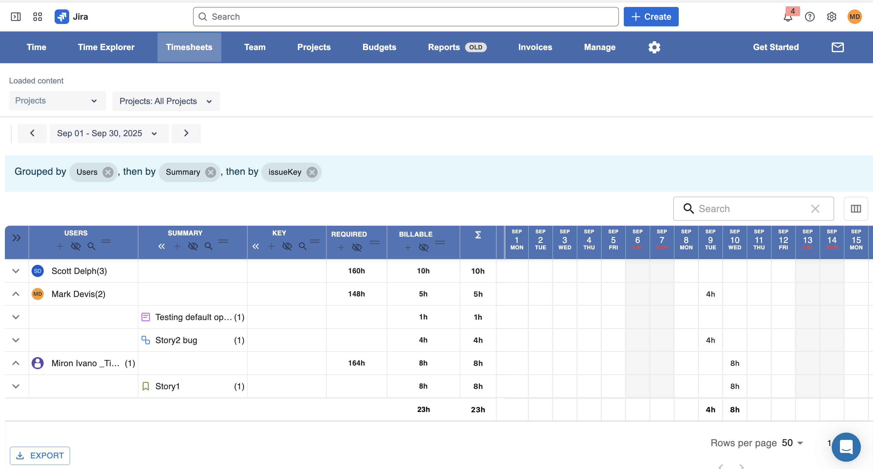Image resolution: width=873 pixels, height=469 pixels.
Task: Click the Create button
Action: point(651,17)
